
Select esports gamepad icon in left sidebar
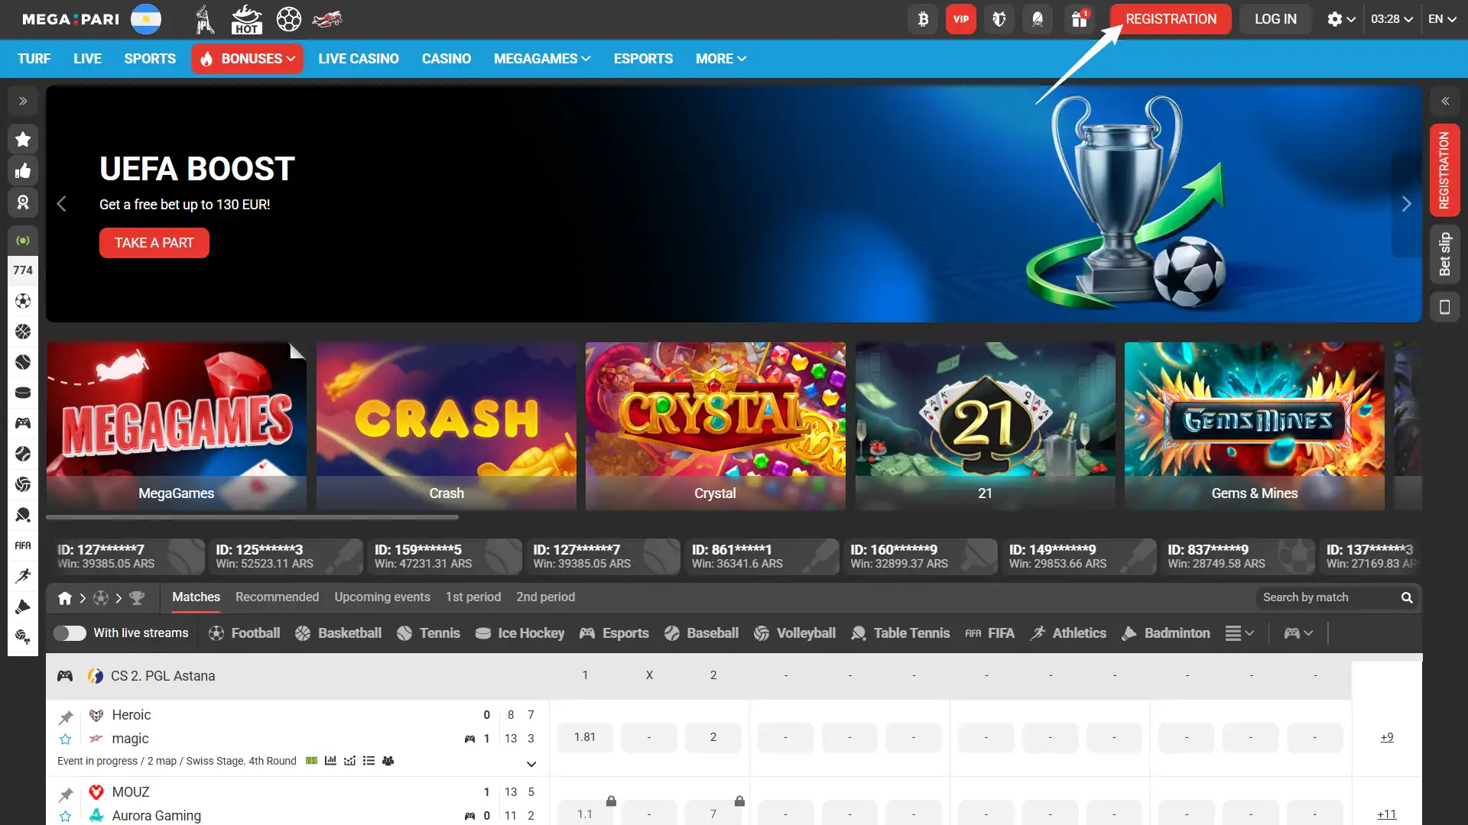[23, 423]
